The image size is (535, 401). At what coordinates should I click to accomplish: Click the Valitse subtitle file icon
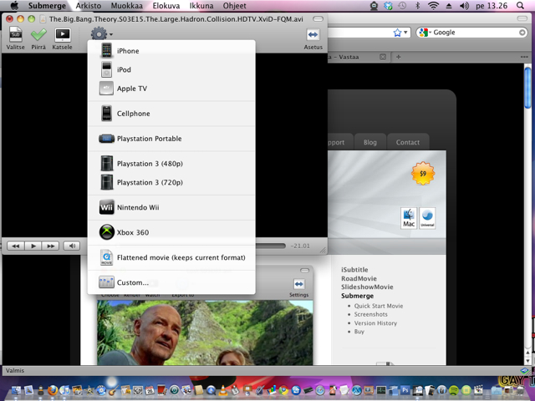(15, 35)
